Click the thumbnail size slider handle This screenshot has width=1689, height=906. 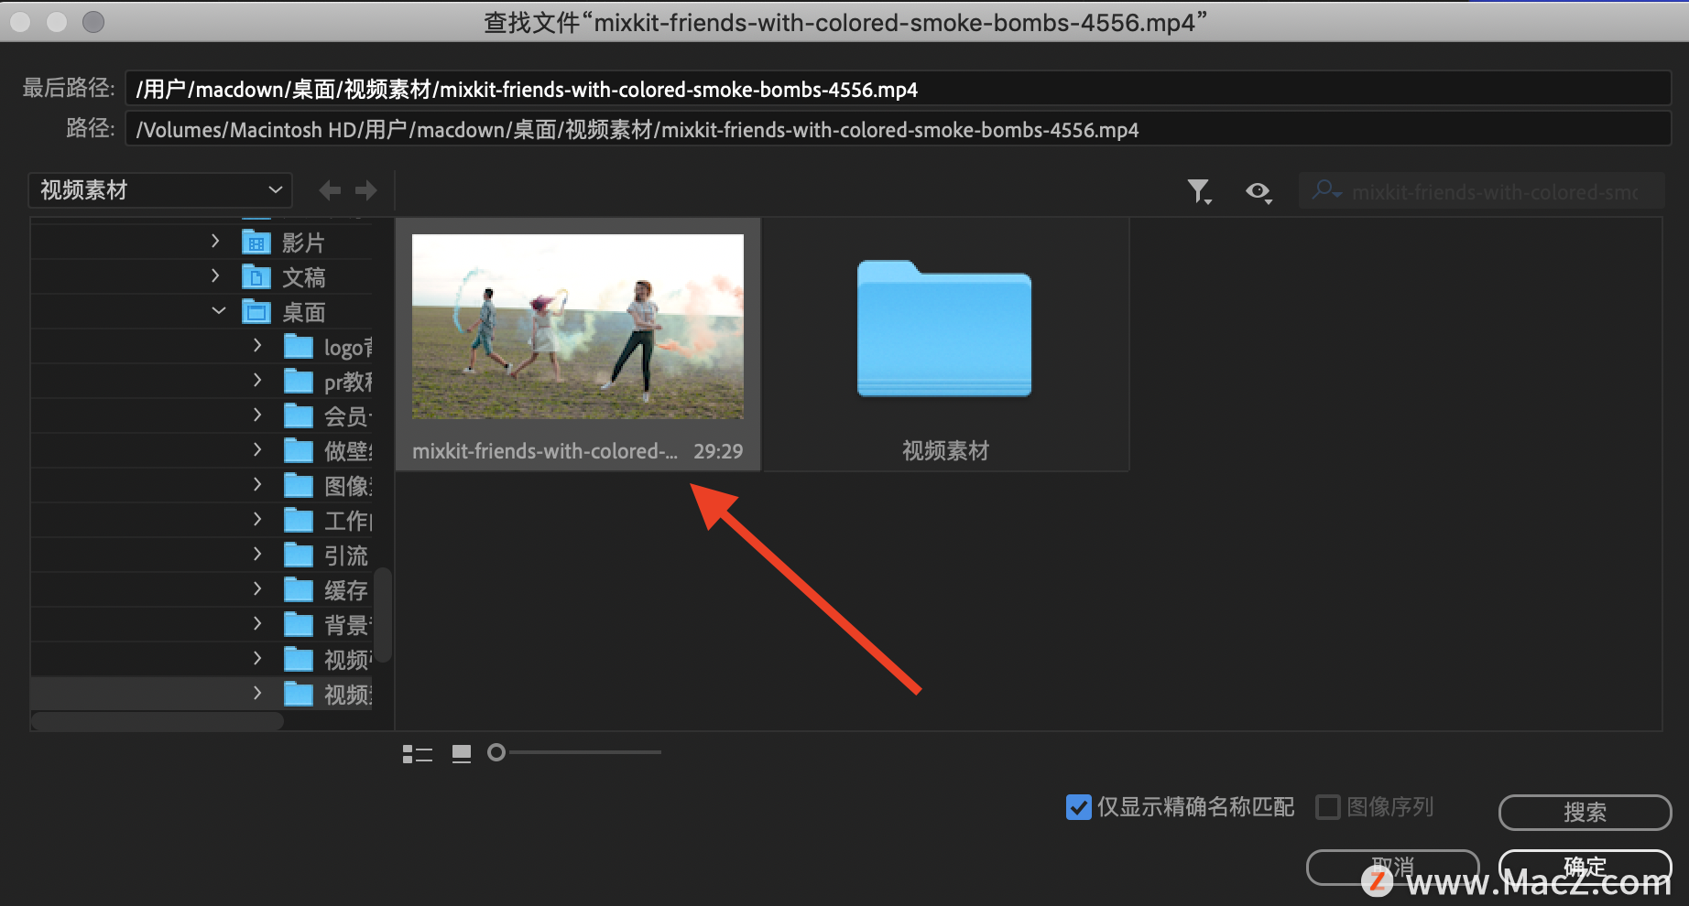click(496, 752)
